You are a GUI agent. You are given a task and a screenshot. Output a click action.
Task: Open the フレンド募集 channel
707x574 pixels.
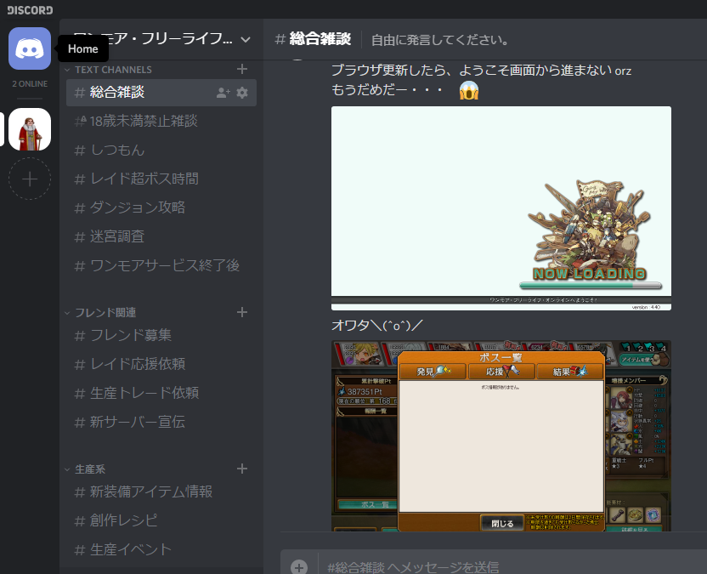point(161,335)
